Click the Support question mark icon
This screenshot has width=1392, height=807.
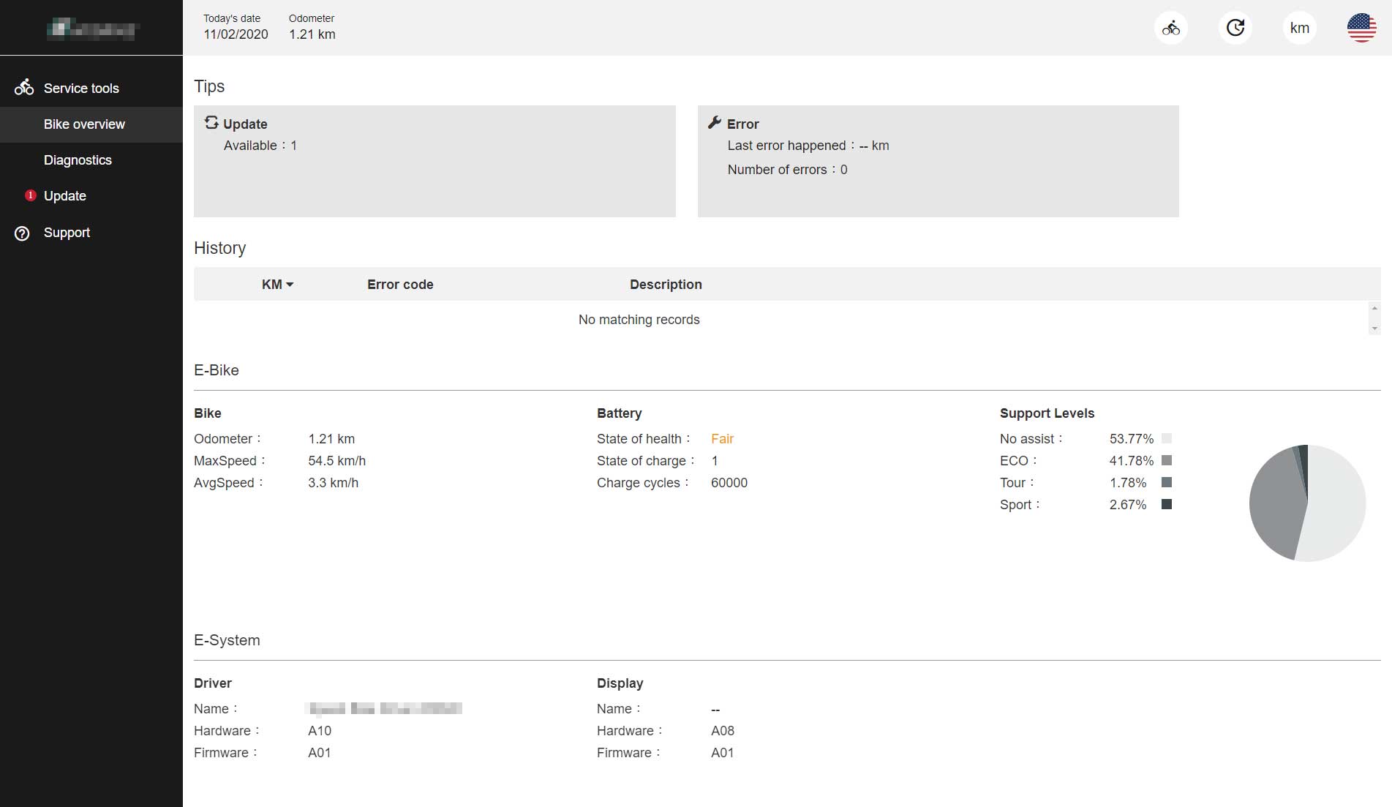(x=23, y=233)
